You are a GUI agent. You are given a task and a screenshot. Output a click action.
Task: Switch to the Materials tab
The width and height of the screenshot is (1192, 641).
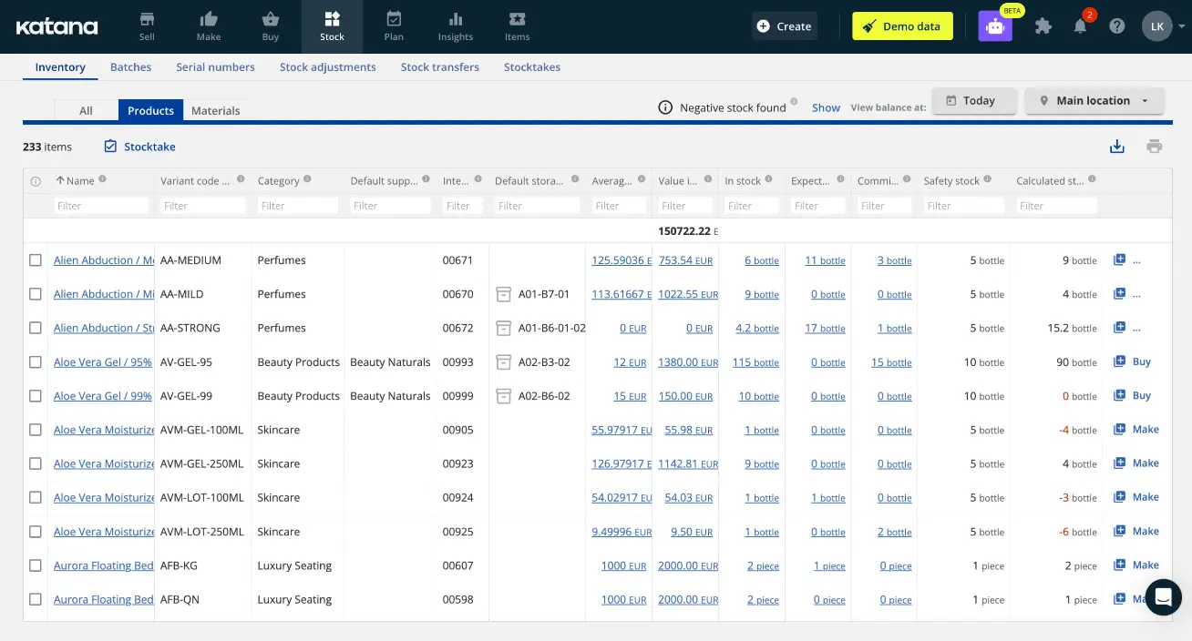tap(215, 110)
